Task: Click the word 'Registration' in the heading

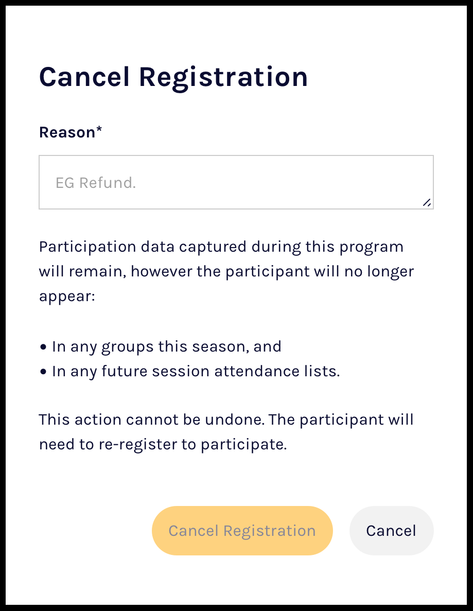Action: click(223, 77)
